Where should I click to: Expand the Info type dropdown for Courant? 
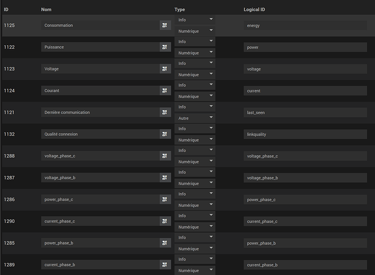click(x=194, y=85)
